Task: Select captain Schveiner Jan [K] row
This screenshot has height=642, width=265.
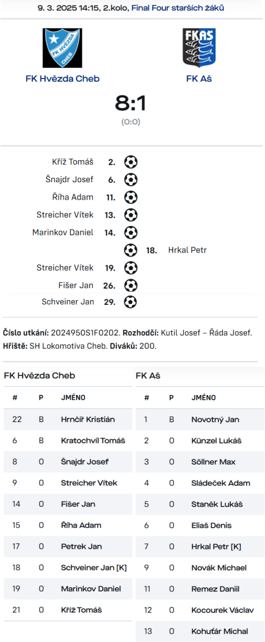Action: [68, 568]
